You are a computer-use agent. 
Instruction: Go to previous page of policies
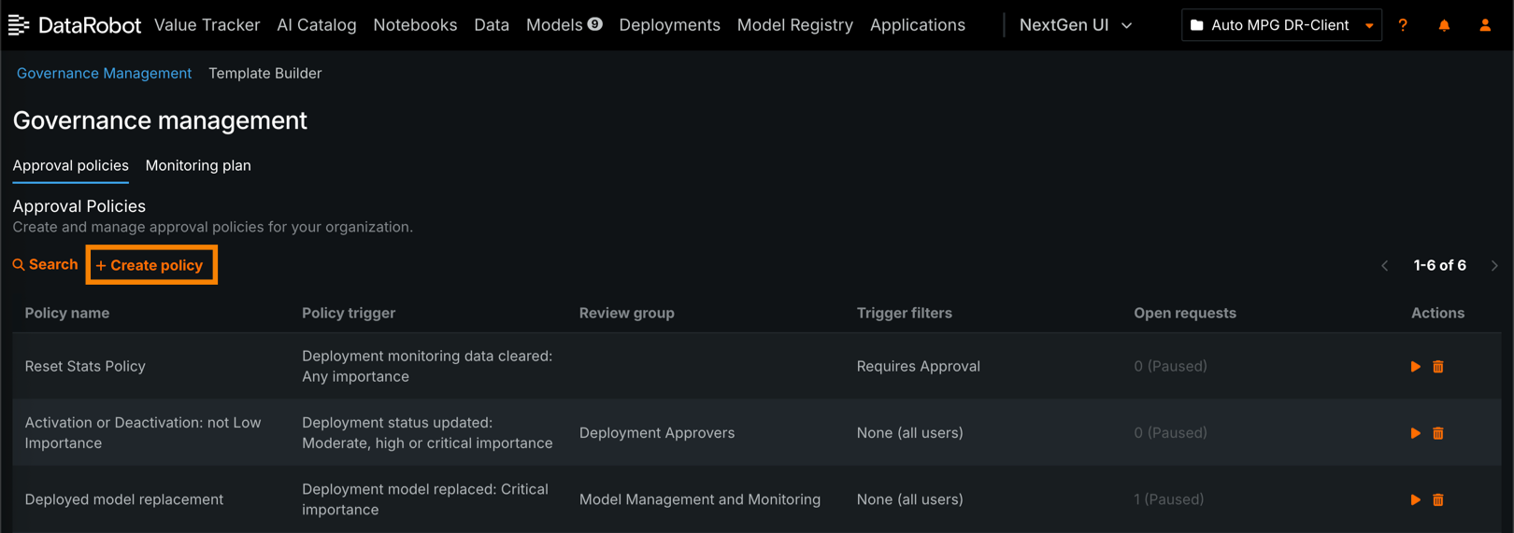click(1385, 266)
